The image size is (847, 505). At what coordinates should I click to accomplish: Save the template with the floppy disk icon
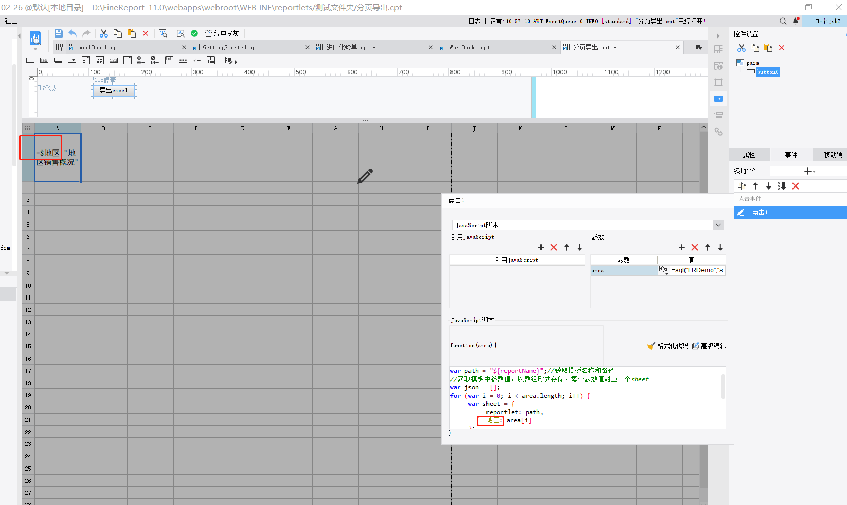coord(58,33)
